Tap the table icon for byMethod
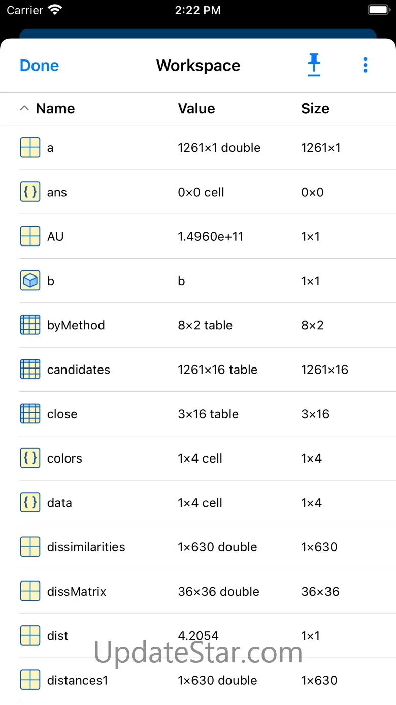The height and width of the screenshot is (705, 396). (30, 325)
